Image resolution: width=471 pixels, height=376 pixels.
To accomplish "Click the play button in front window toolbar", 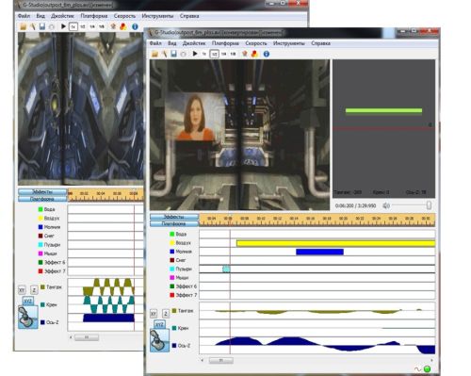I will (x=195, y=54).
